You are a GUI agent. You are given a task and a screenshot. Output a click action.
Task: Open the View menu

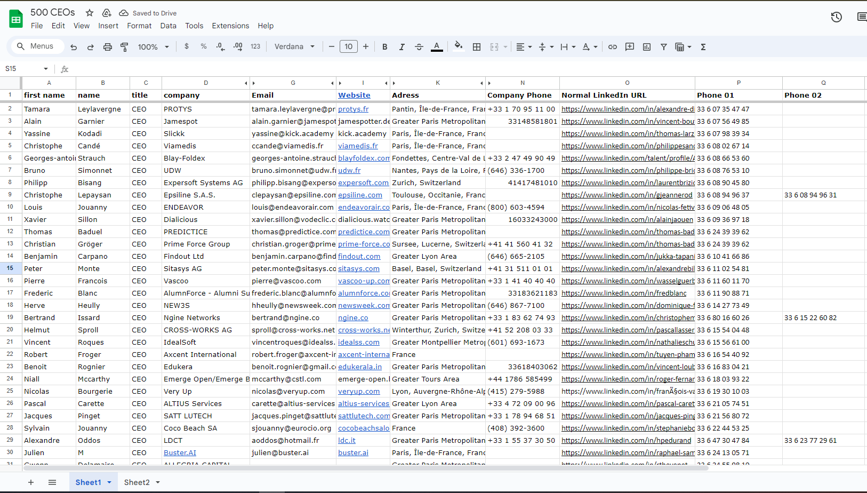pyautogui.click(x=82, y=26)
